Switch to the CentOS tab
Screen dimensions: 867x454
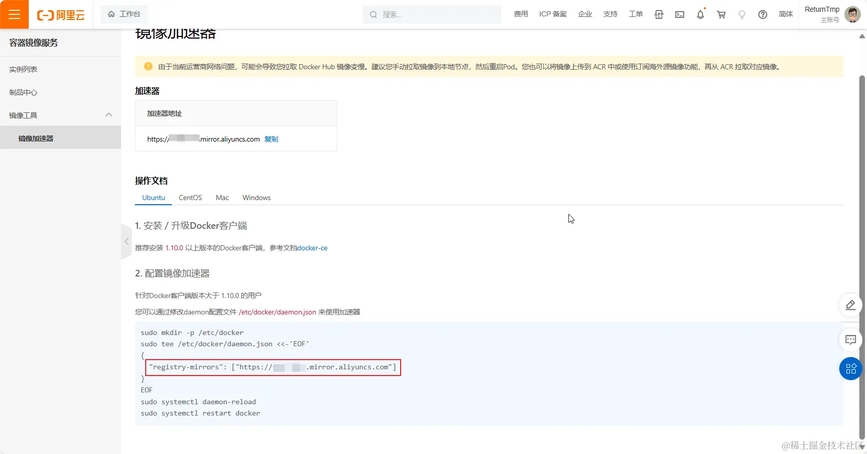[190, 198]
